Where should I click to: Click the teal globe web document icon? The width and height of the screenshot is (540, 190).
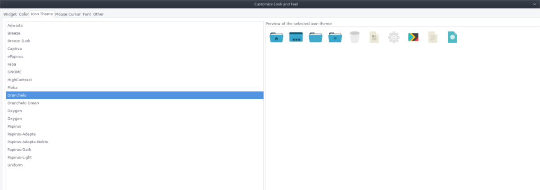[452, 37]
